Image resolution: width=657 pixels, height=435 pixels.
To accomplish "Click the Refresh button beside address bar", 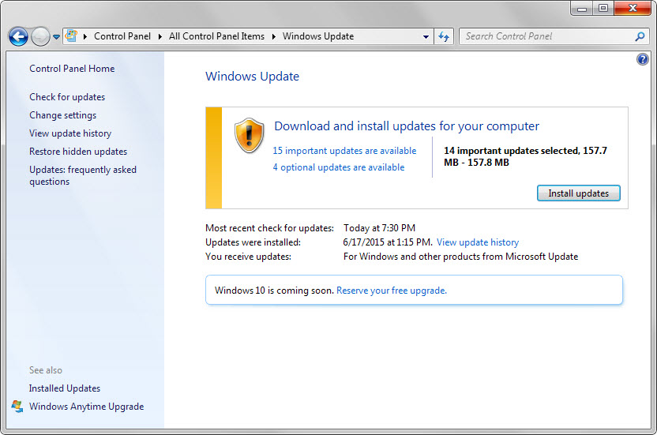I will [444, 37].
